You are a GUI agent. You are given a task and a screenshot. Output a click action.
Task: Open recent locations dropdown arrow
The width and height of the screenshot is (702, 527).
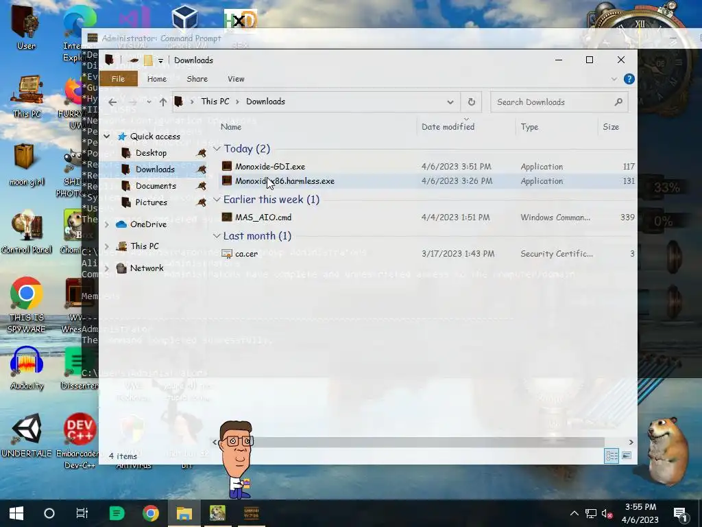tap(149, 102)
